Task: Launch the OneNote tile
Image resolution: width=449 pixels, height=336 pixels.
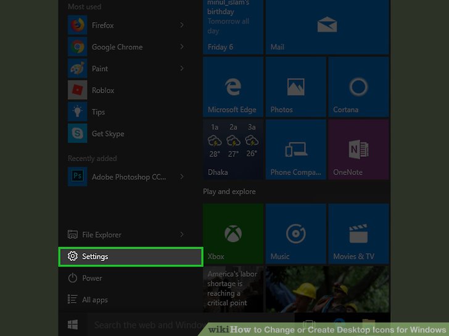Action: [x=358, y=150]
